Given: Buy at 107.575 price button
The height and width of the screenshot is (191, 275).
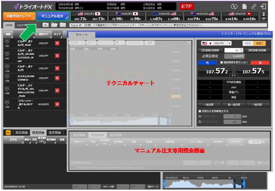Looking at the screenshot, I should point(253,71).
